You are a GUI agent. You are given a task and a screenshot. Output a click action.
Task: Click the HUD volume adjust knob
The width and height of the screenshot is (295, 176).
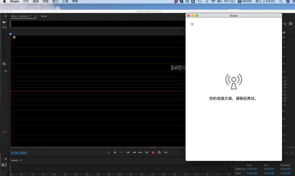[179, 68]
